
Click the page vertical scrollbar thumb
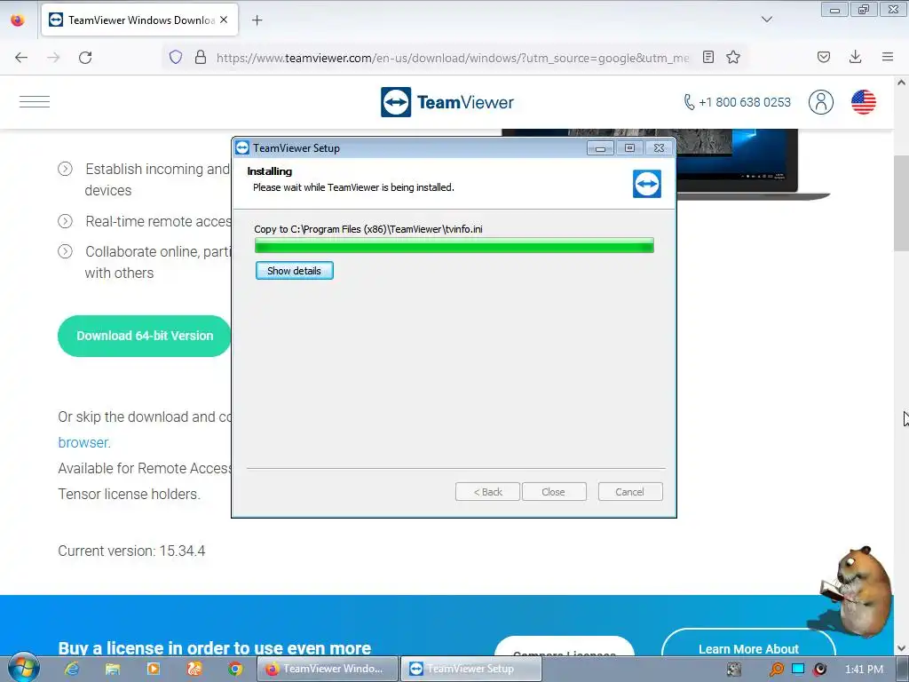[901, 203]
